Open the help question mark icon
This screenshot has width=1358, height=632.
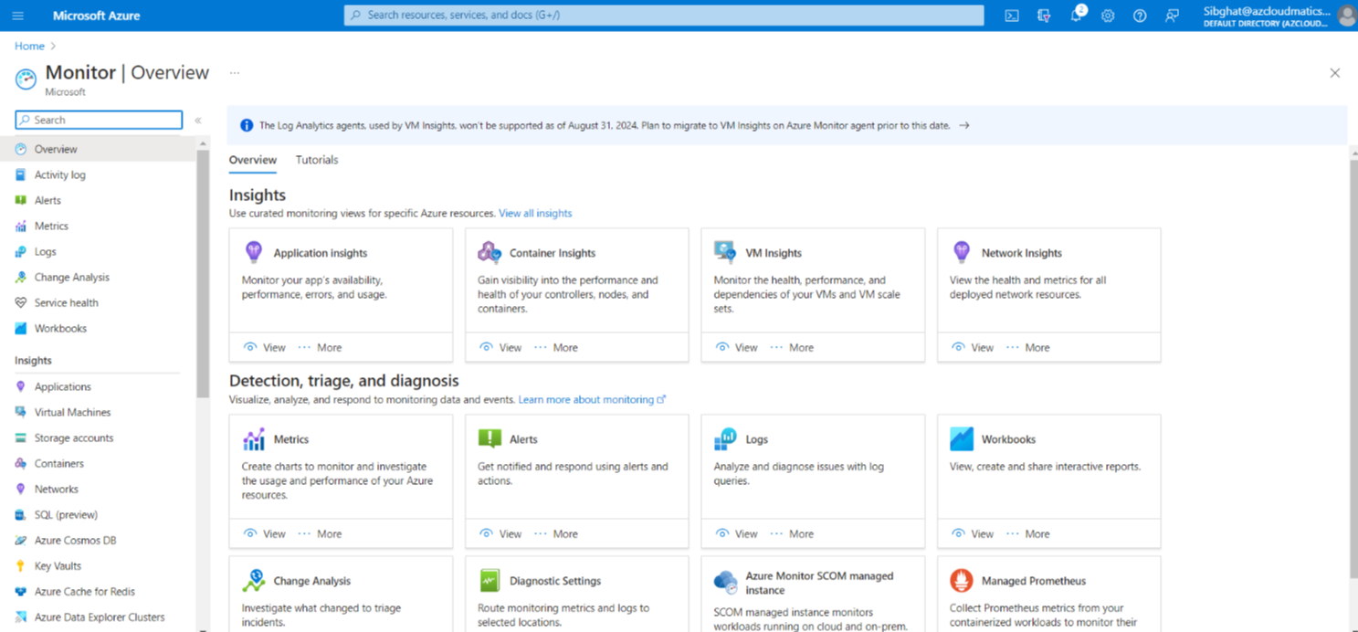1139,15
